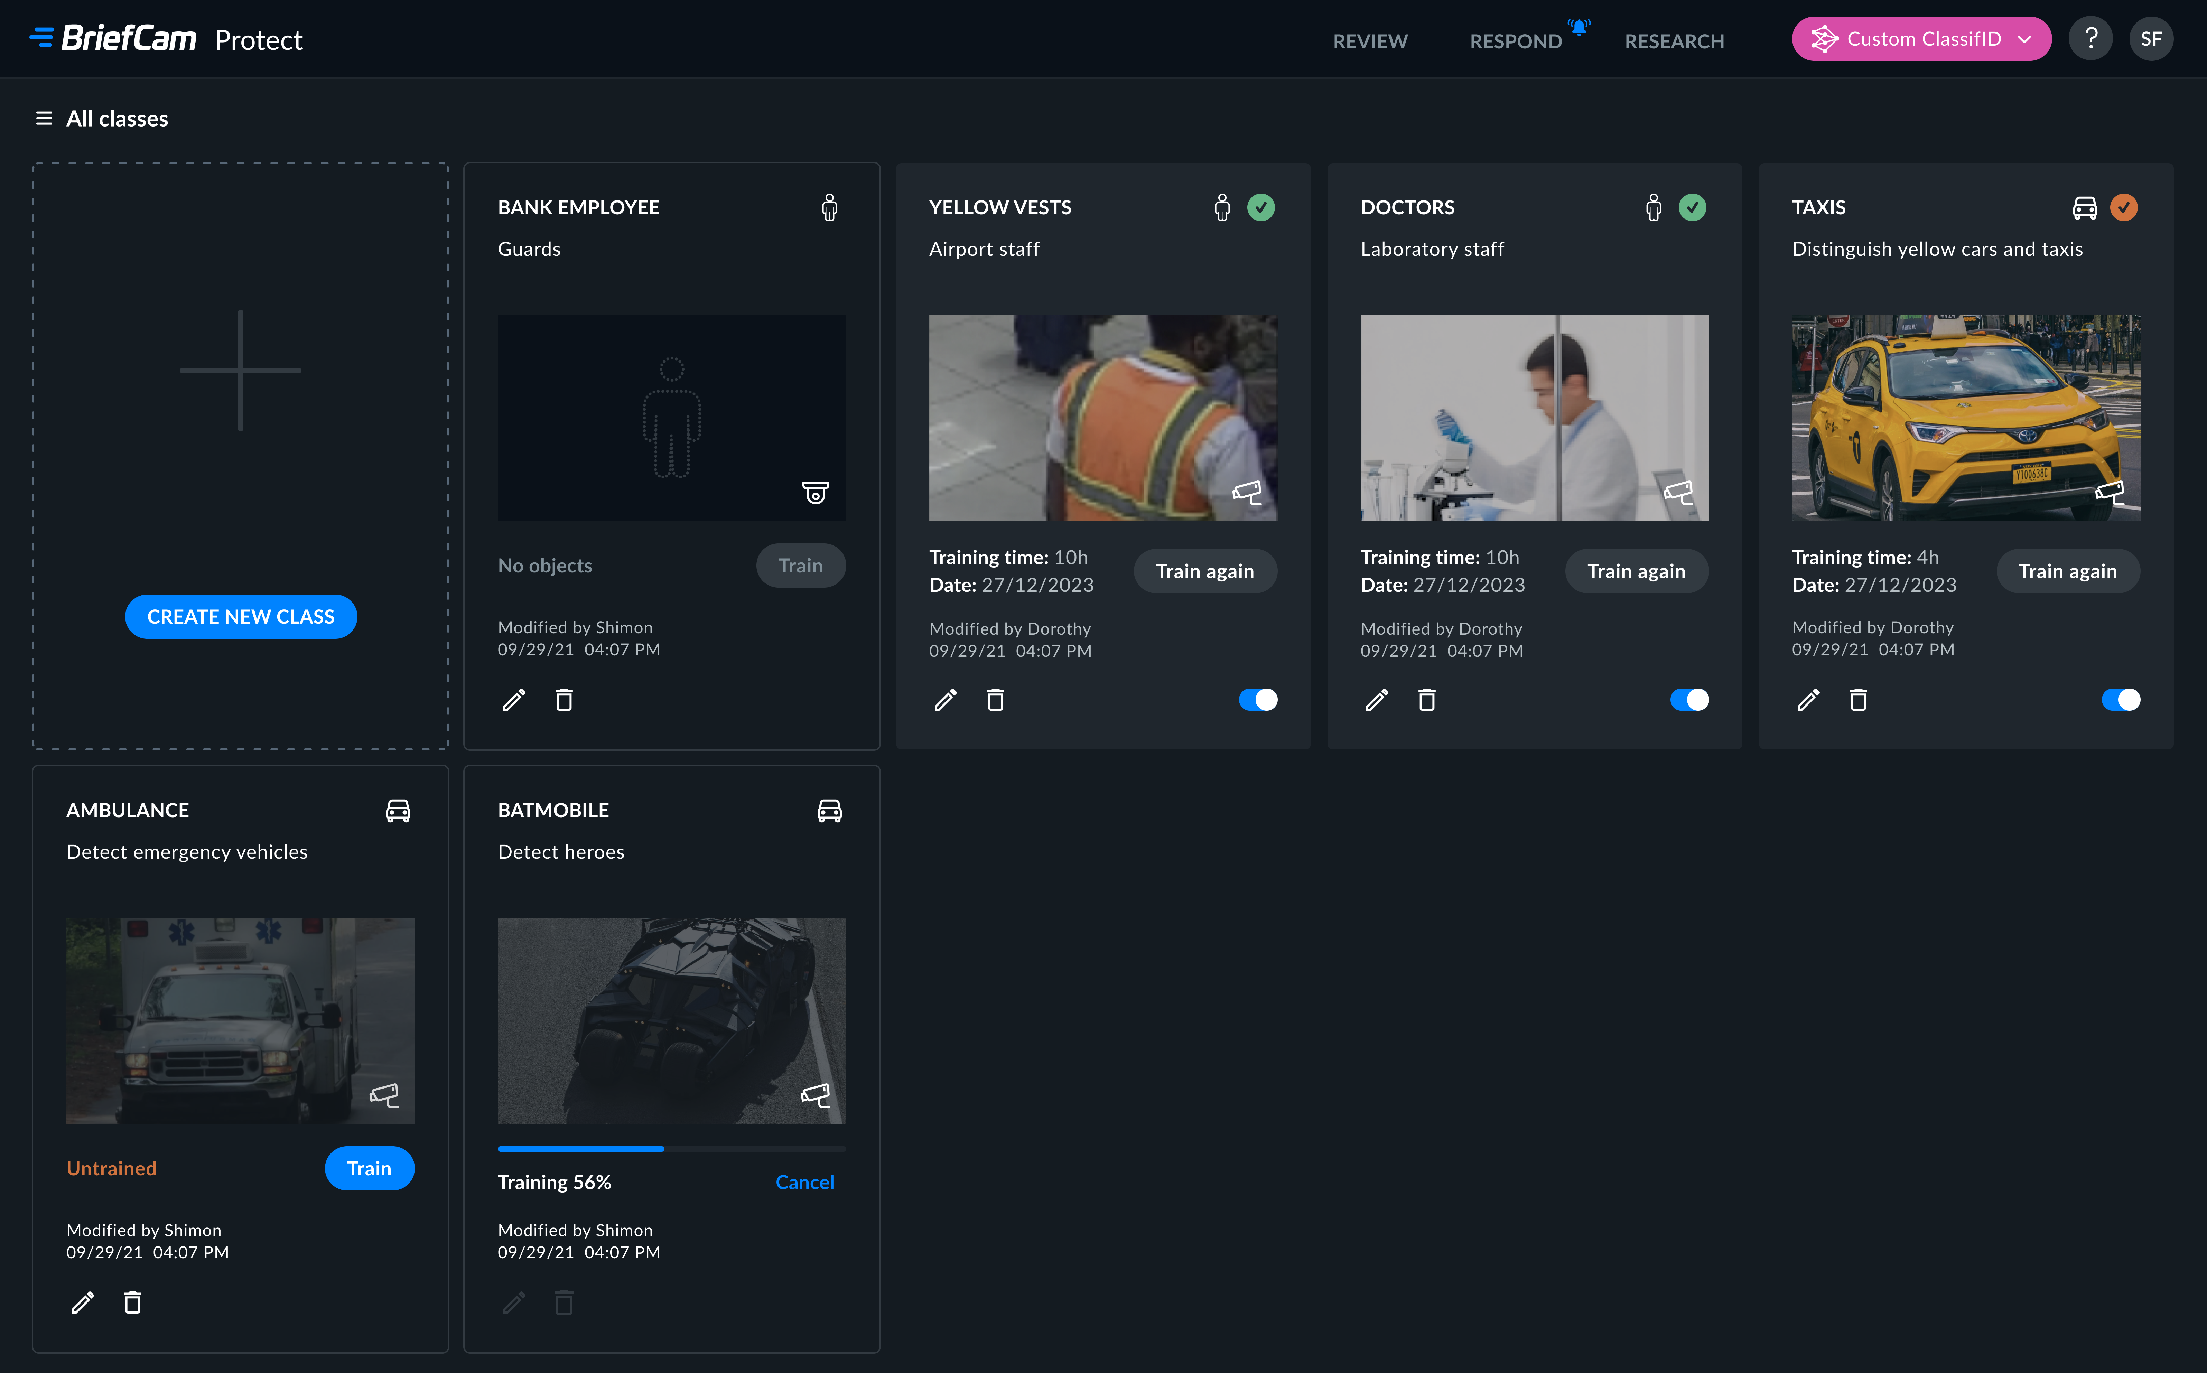2207x1373 pixels.
Task: Click orange check status on Taxis card
Action: point(2123,208)
